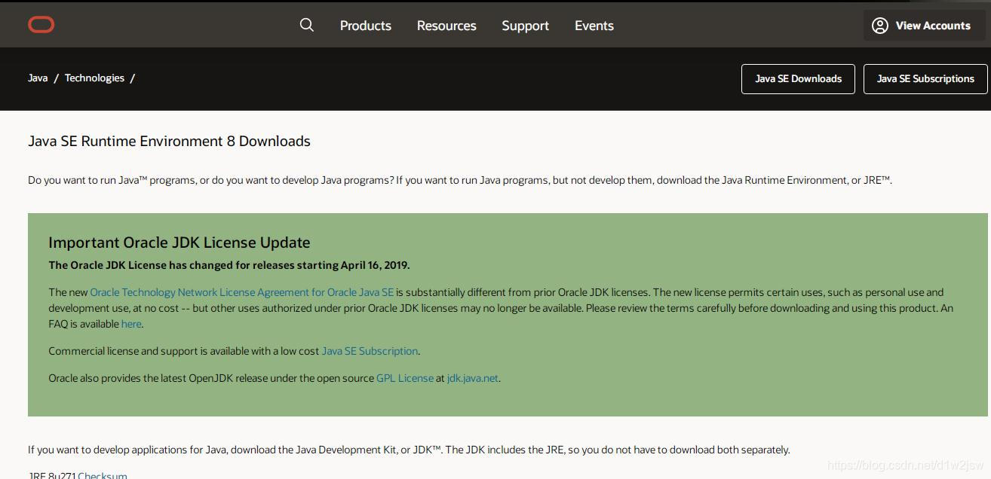Open the Java SE Subscription link

tap(370, 351)
